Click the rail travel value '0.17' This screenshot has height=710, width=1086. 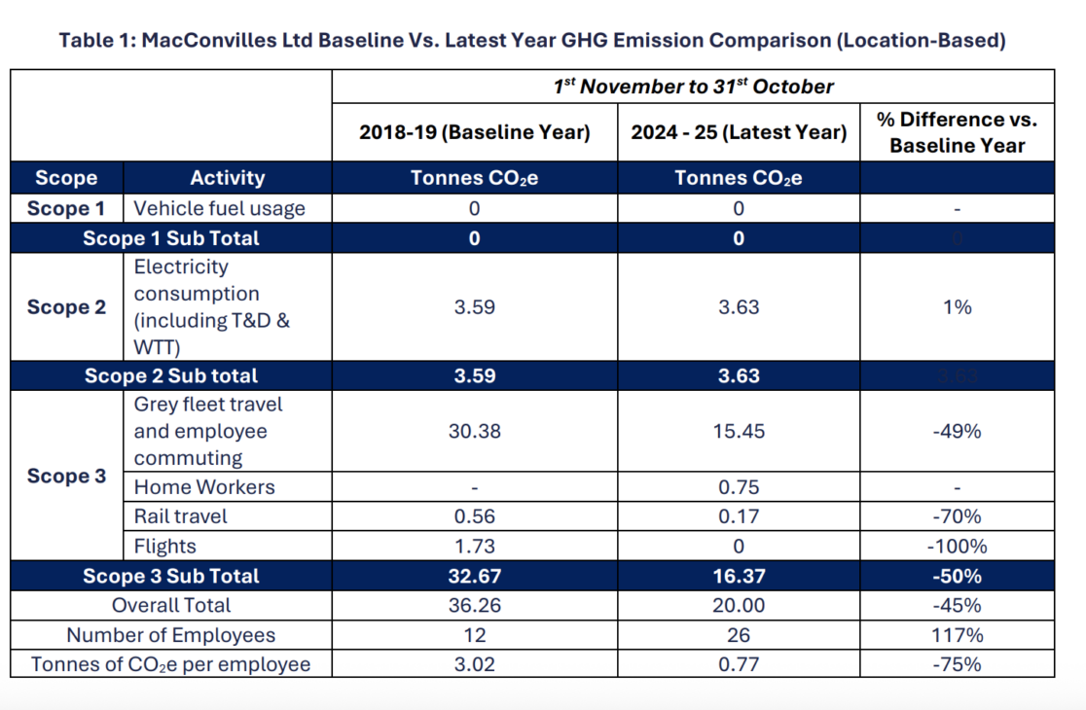[x=739, y=516]
